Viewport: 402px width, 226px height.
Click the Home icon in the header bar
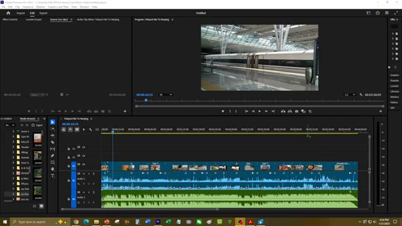tap(8, 13)
